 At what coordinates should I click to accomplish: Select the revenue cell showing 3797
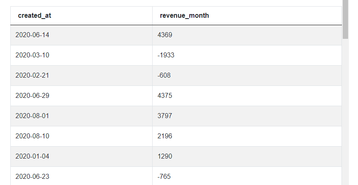coord(165,116)
